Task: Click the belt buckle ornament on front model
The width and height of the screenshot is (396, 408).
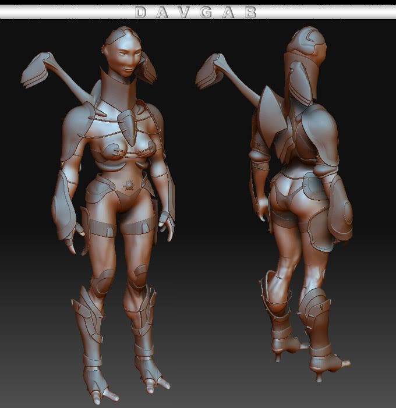Action: 129,186
